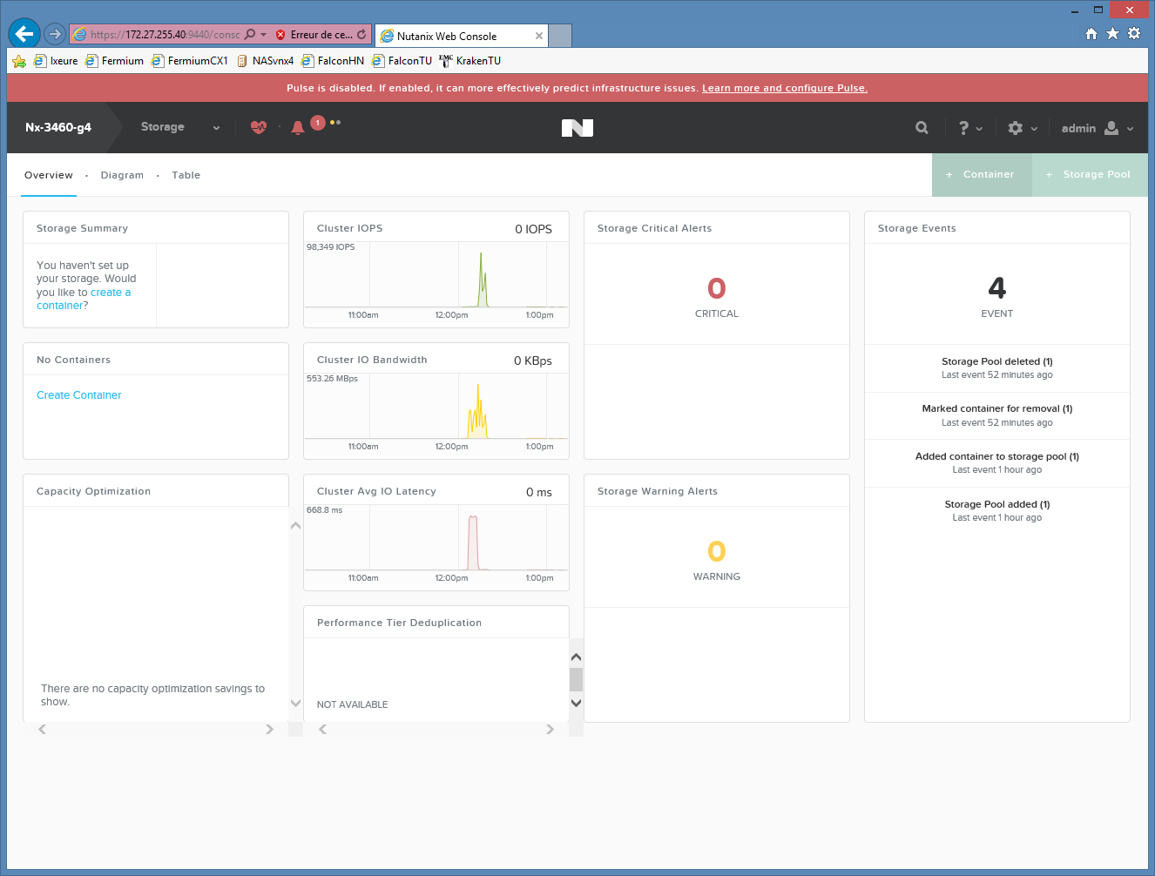Click the Create Container link
The image size is (1155, 876).
[78, 395]
